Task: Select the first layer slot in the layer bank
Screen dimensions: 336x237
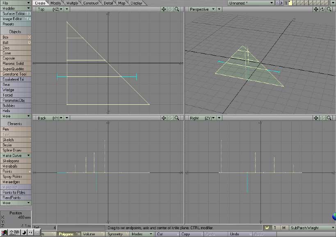Action: click(x=291, y=3)
